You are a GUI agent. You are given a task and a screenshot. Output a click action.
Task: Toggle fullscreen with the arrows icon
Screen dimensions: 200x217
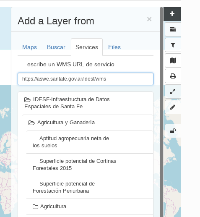point(173,92)
